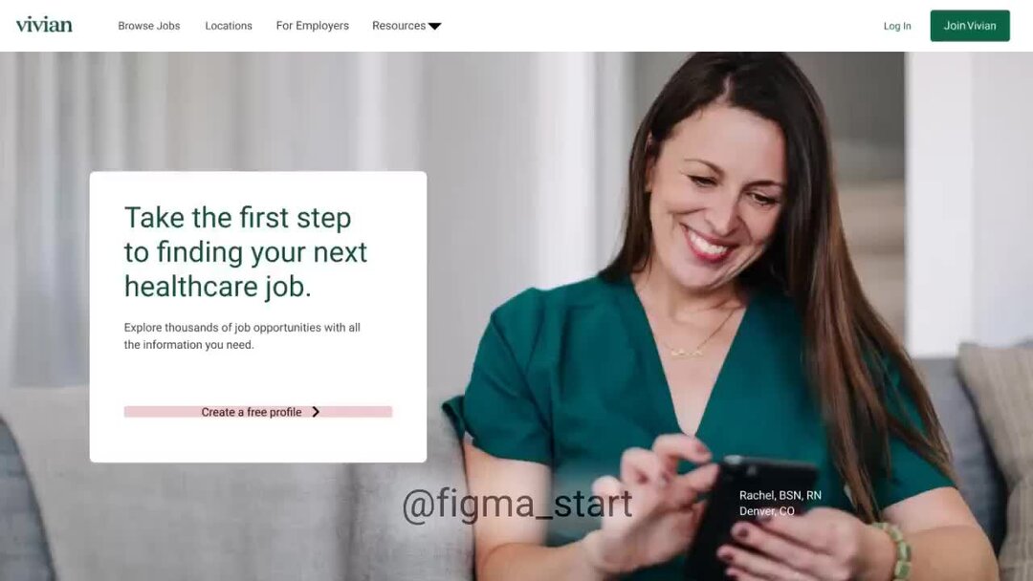Viewport: 1033px width, 581px height.
Task: Click the Create a free profile text
Action: coord(251,412)
